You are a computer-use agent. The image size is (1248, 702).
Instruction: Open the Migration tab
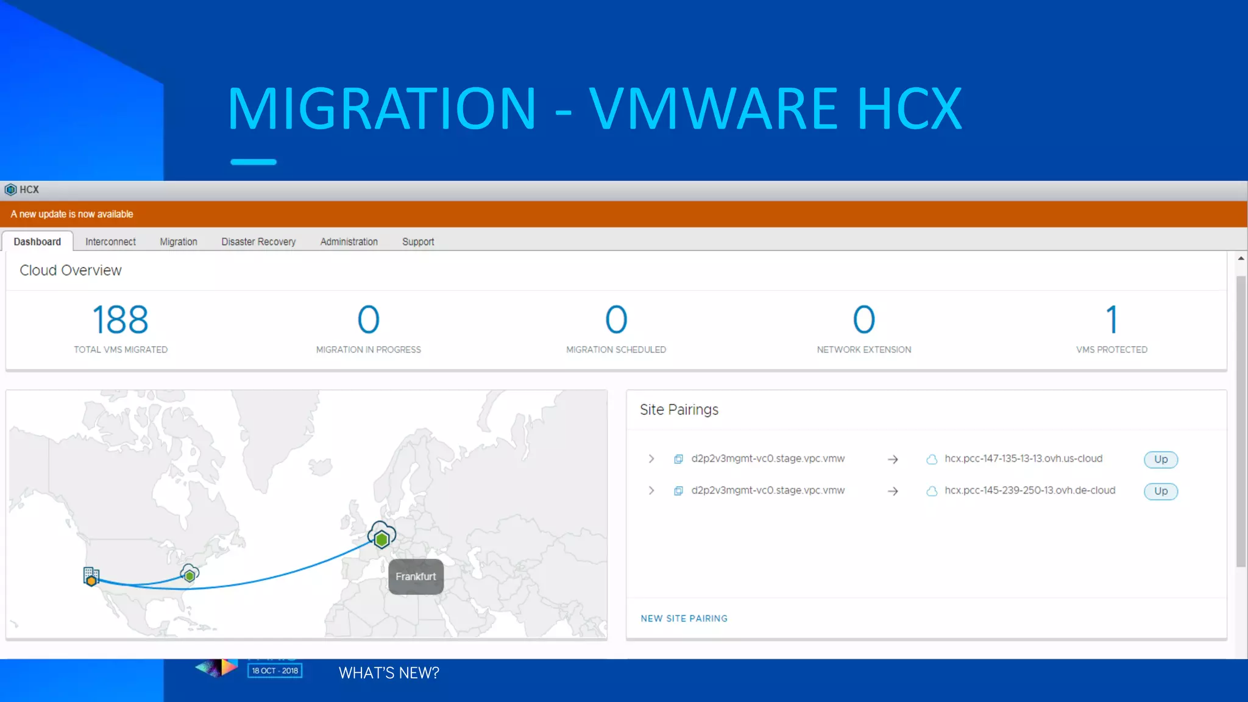(x=179, y=242)
